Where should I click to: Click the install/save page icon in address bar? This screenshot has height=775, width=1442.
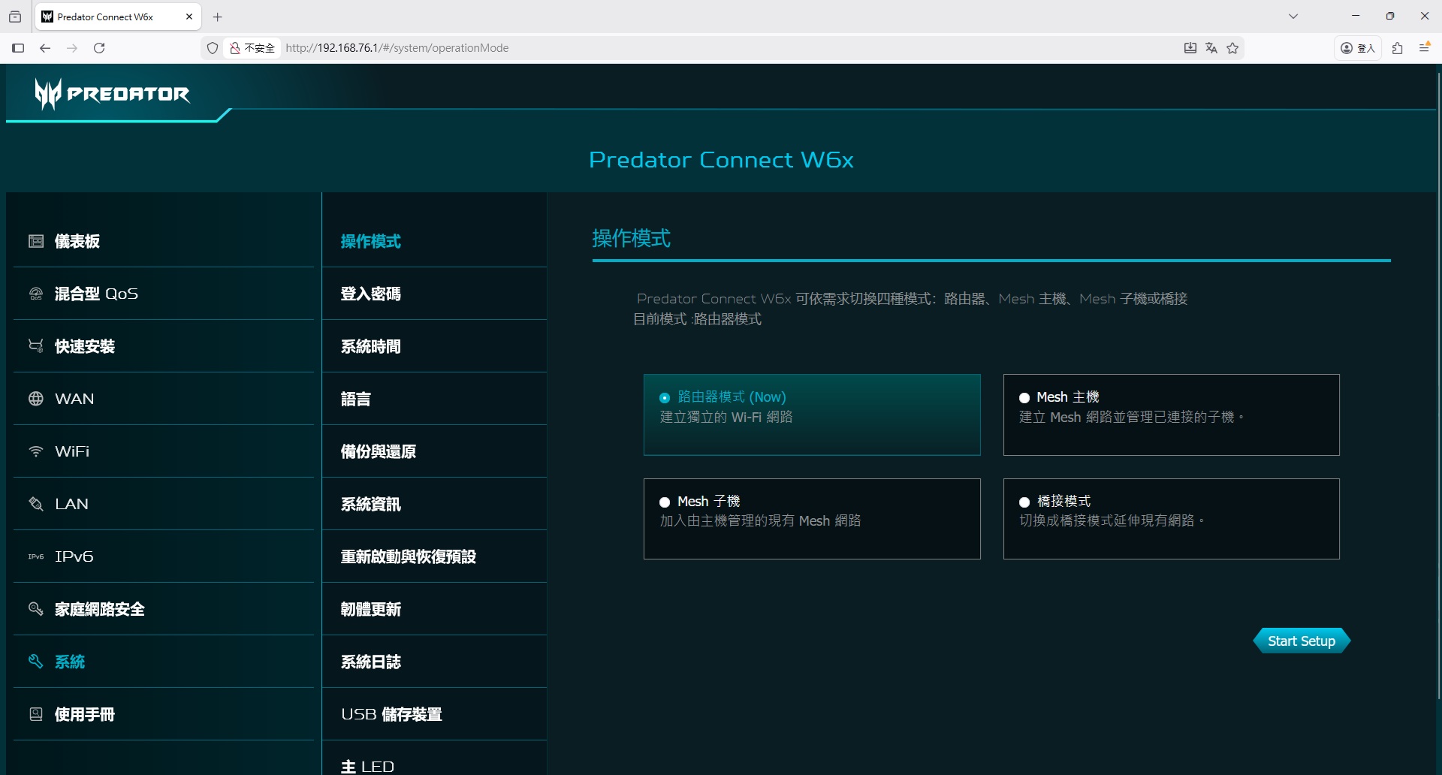[x=1190, y=48]
